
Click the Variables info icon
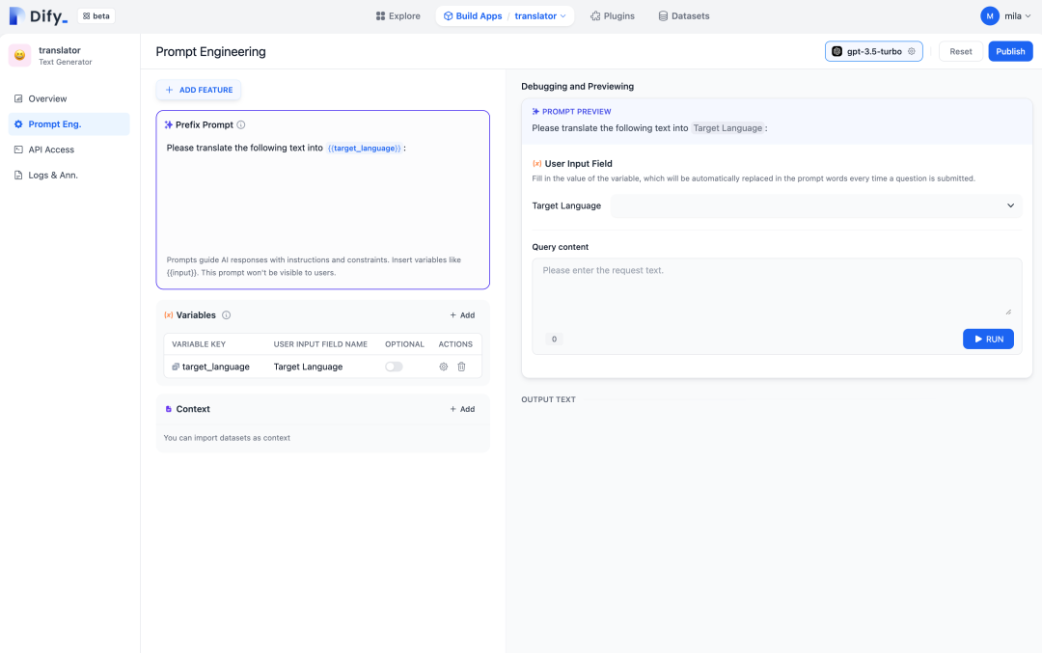click(x=227, y=315)
